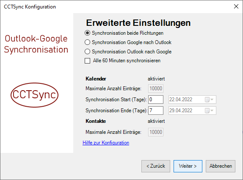Click the 22.04.2022 date field

192,100
